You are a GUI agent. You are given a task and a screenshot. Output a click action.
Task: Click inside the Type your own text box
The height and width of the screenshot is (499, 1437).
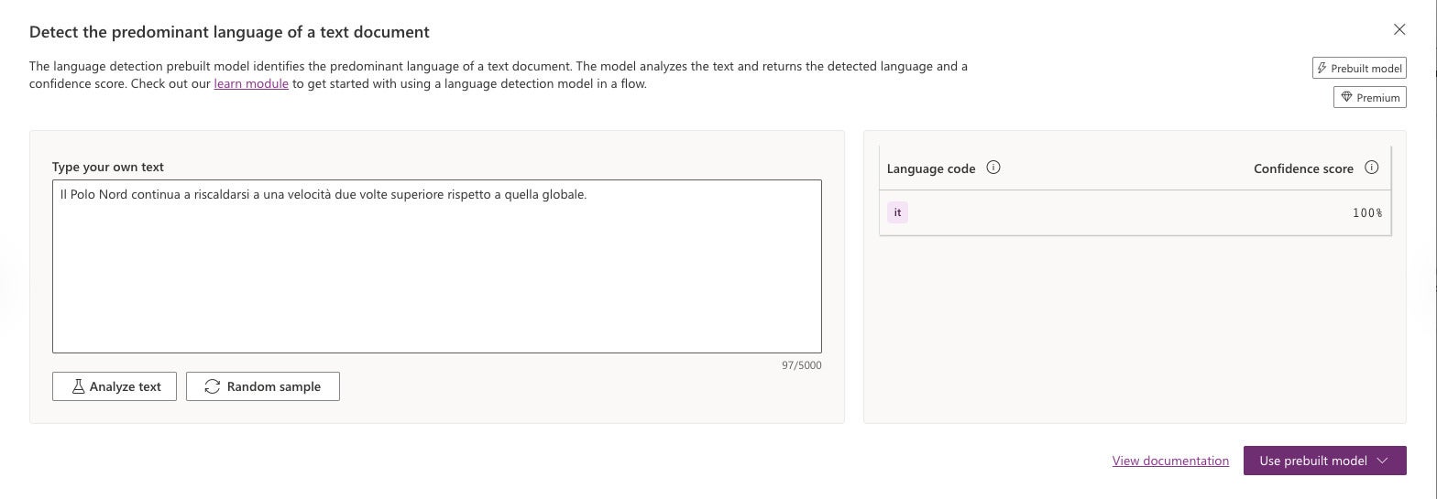(437, 266)
